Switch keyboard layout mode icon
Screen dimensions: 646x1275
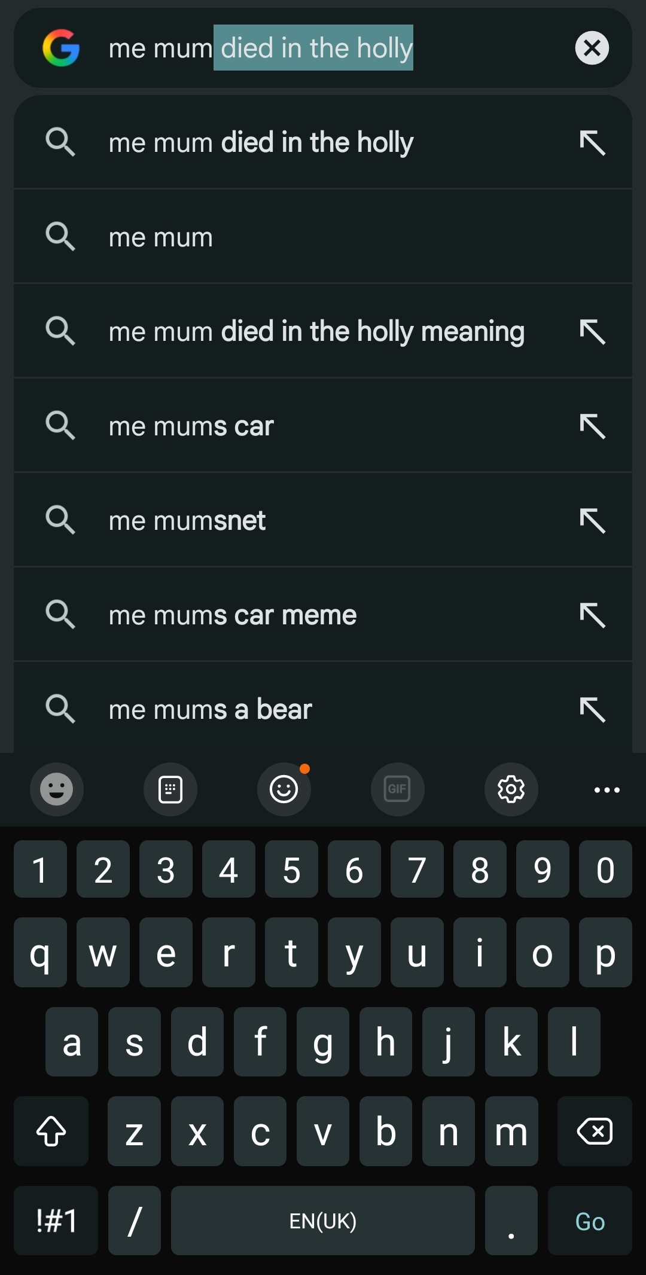[170, 789]
